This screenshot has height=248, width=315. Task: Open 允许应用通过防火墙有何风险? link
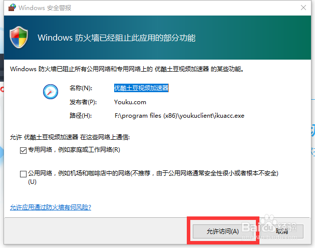click(x=51, y=207)
